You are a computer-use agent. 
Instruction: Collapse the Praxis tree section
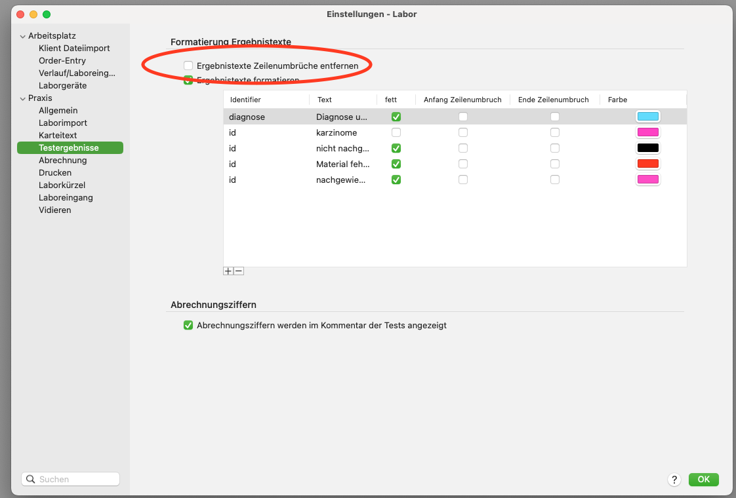pos(22,98)
